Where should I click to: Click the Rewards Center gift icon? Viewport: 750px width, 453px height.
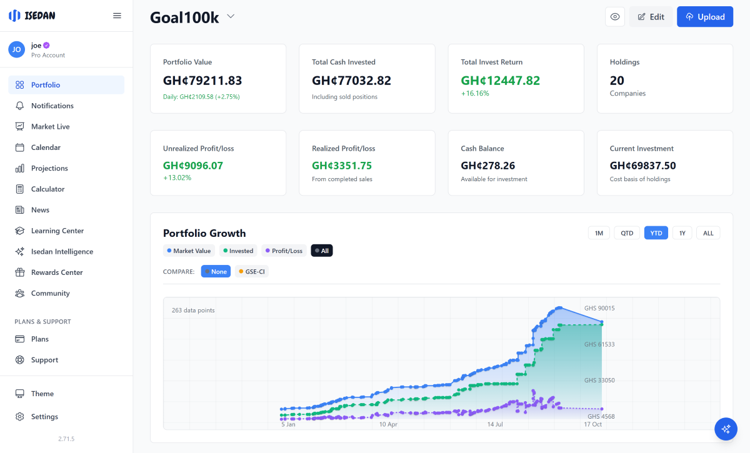(x=19, y=272)
